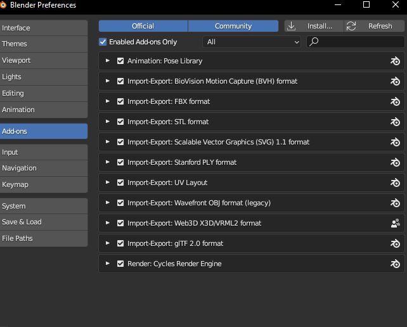
Task: Click the Blender logo icon on Cycles Render Engine row
Action: pyautogui.click(x=395, y=264)
